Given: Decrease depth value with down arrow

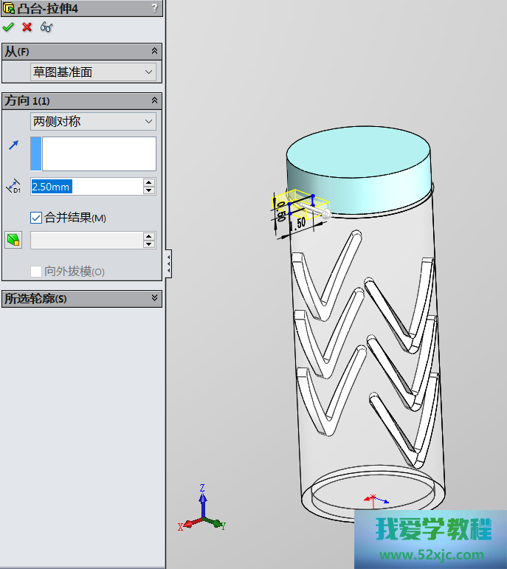Looking at the screenshot, I should [x=149, y=190].
